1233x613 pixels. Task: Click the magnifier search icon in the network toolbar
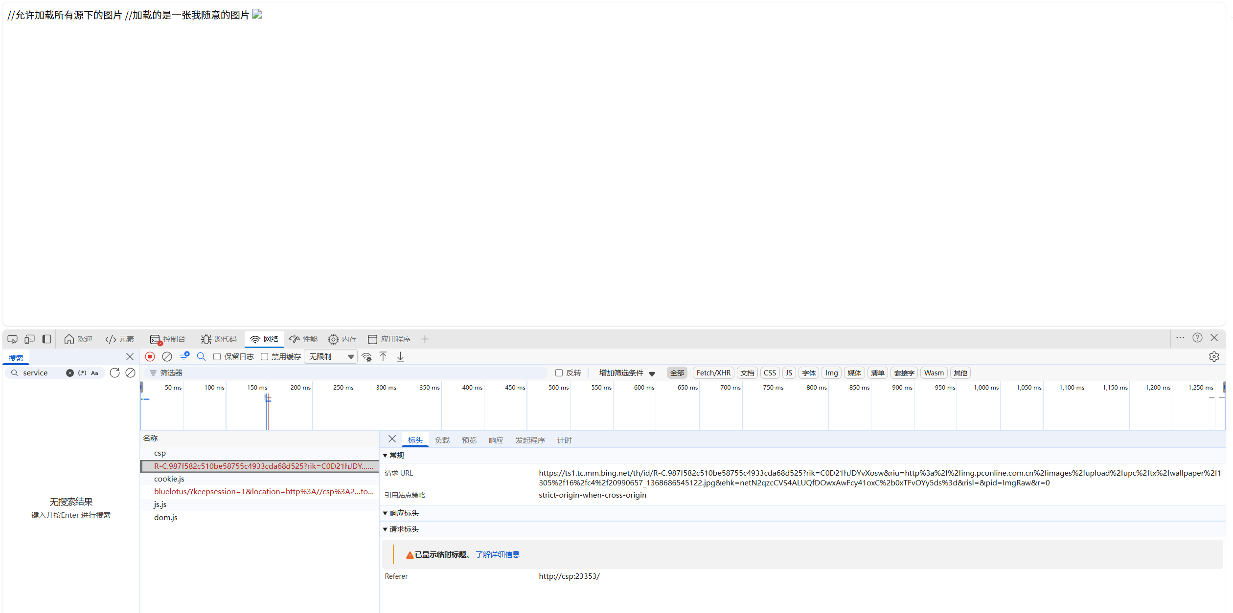pos(201,357)
